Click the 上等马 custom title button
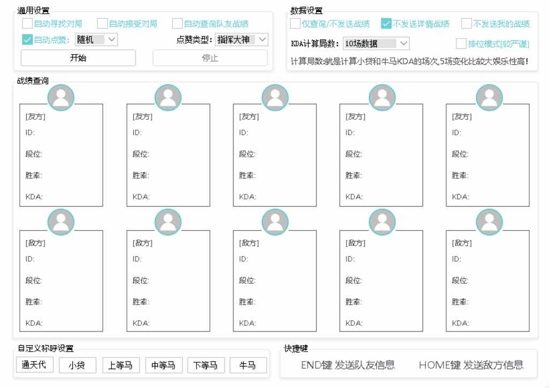549x388 pixels. [121, 366]
